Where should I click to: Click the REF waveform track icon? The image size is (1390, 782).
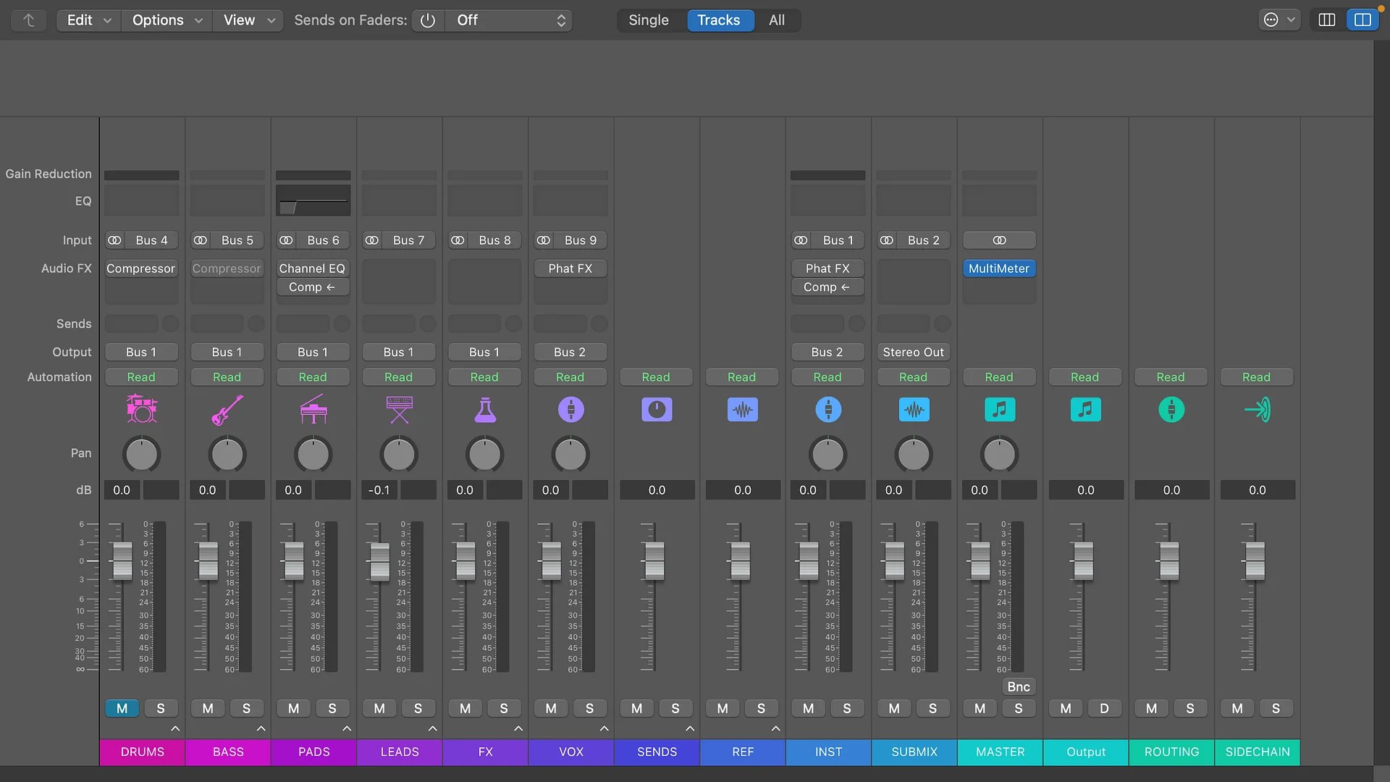[x=742, y=410]
